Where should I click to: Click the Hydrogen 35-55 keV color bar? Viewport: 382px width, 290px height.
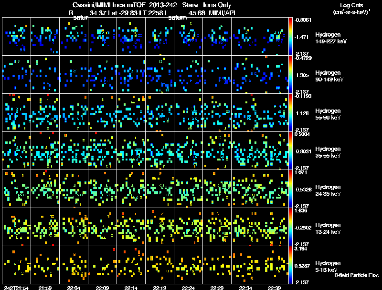click(290, 151)
